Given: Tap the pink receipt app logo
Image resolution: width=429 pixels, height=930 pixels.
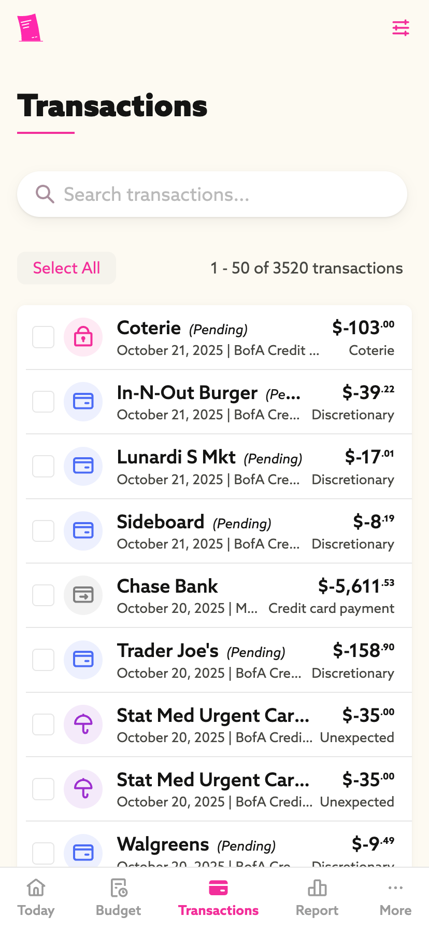Looking at the screenshot, I should tap(29, 28).
